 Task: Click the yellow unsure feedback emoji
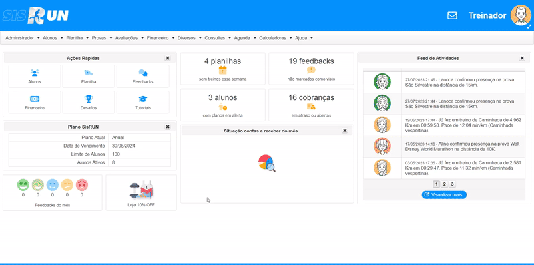click(x=67, y=185)
